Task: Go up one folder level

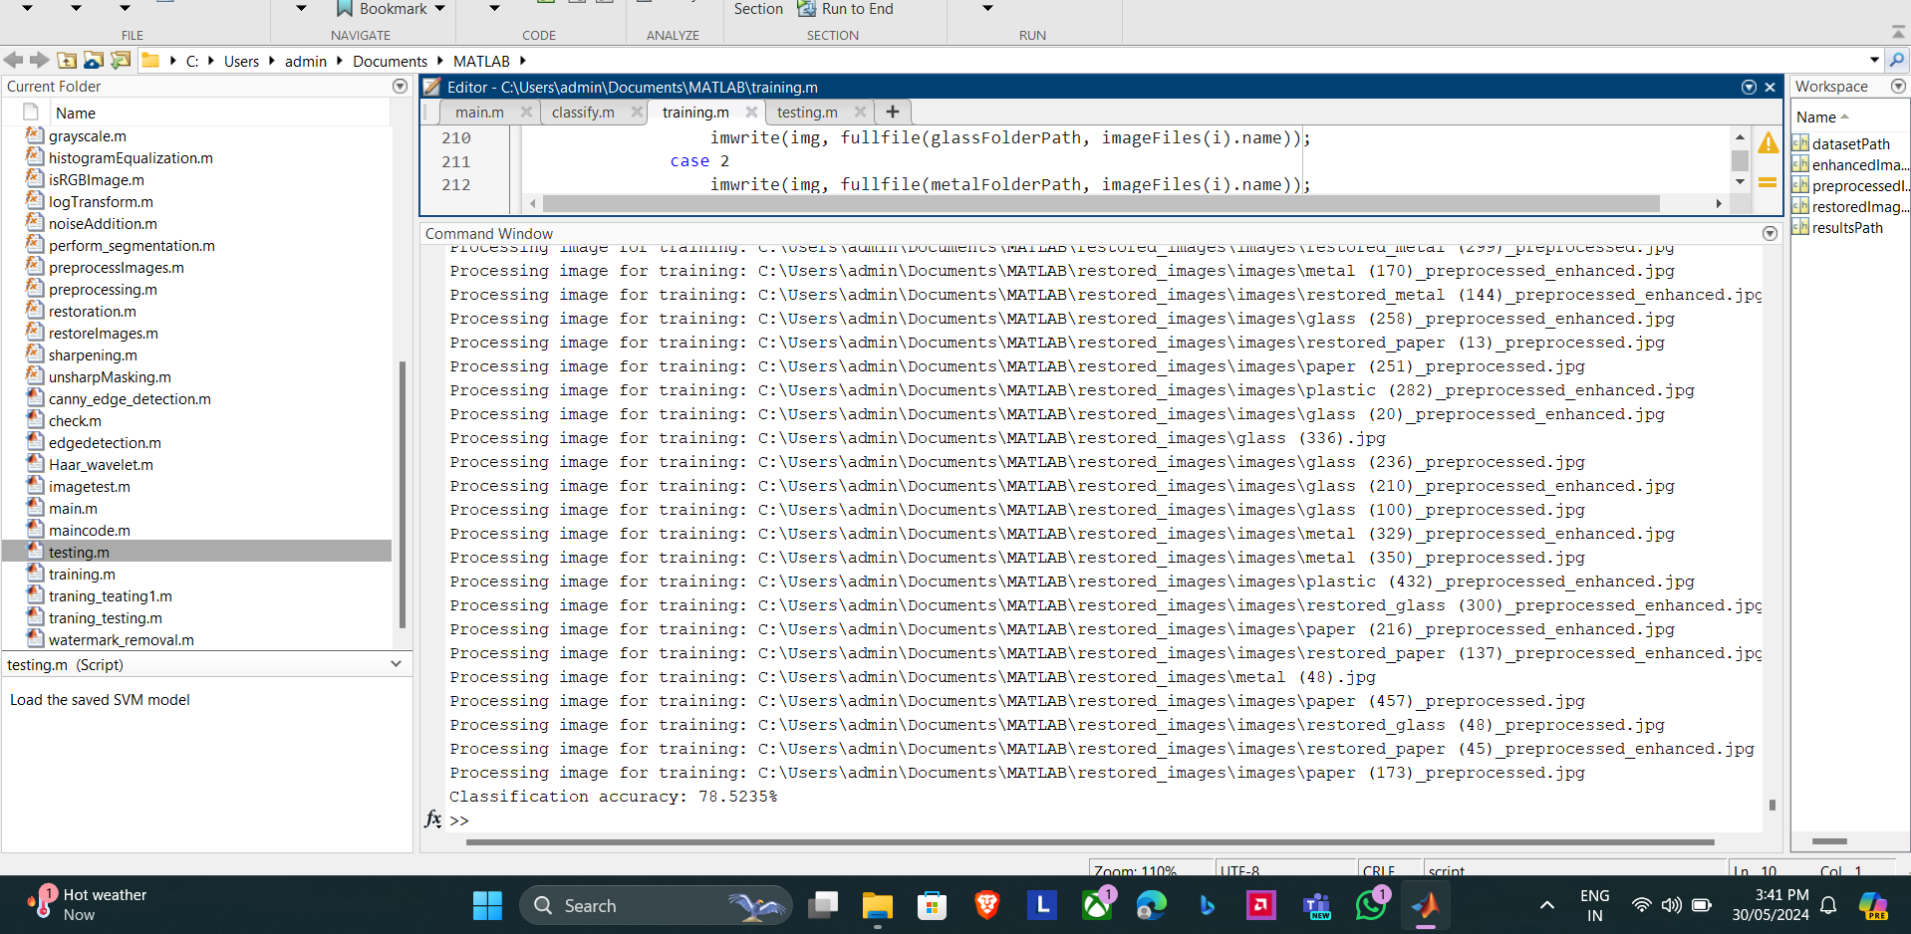Action: click(67, 61)
